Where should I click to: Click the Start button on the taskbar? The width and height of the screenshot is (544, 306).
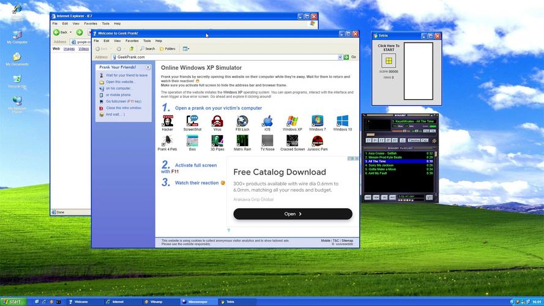(13, 302)
